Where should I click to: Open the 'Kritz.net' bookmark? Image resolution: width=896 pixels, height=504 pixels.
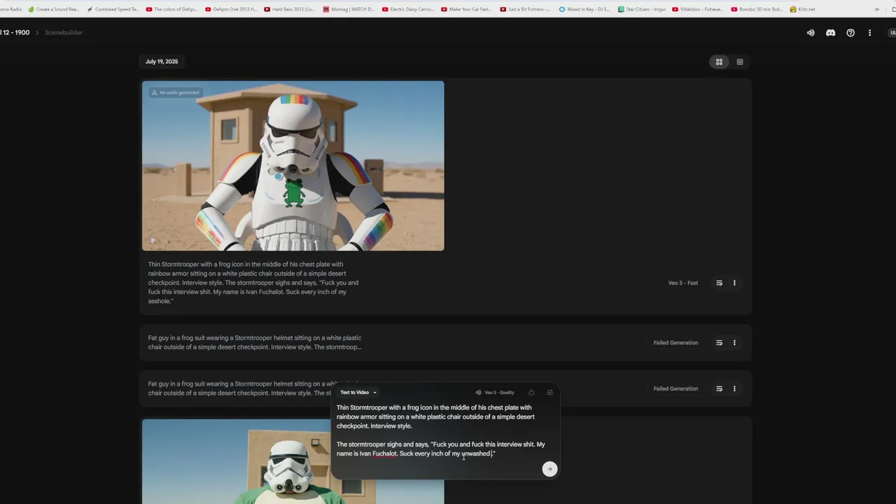coord(803,9)
